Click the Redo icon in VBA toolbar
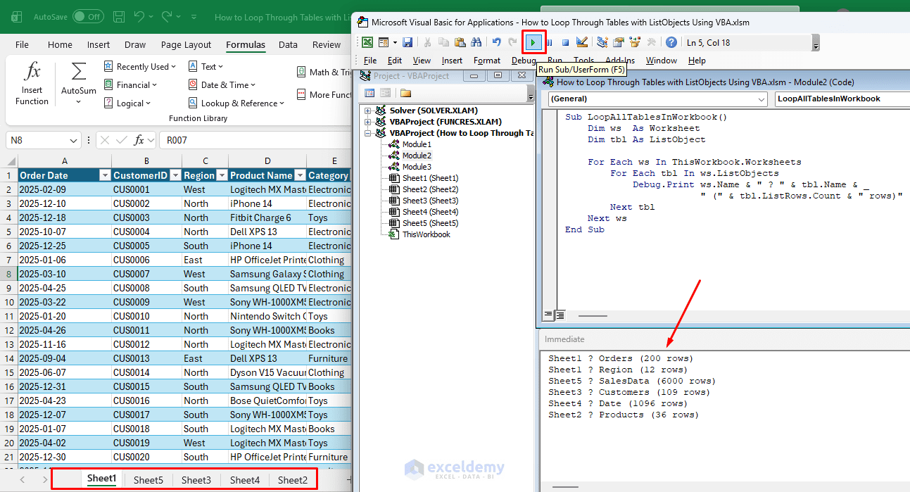910x492 pixels. pyautogui.click(x=512, y=42)
